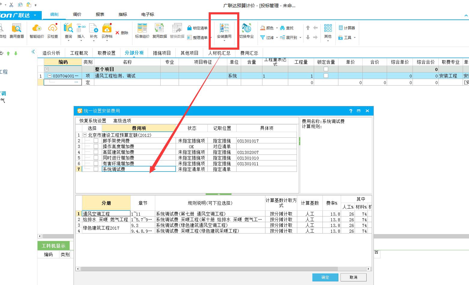Click the move-down arrow in toolbar
The height and width of the screenshot is (285, 469).
pos(308,37)
